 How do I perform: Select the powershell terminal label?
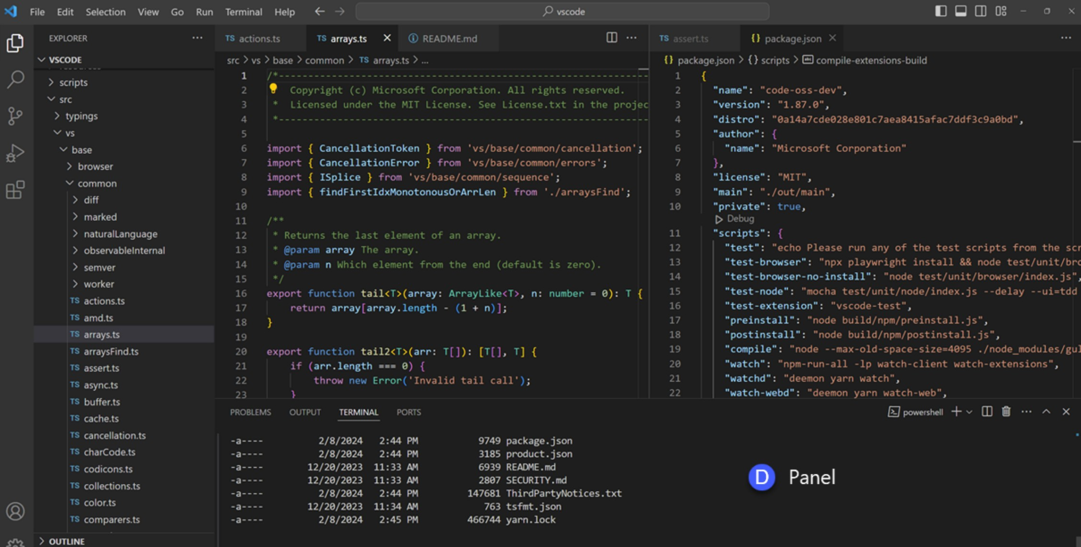tap(915, 412)
